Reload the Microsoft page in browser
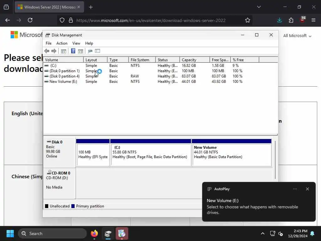The image size is (321, 241). (x=30, y=20)
